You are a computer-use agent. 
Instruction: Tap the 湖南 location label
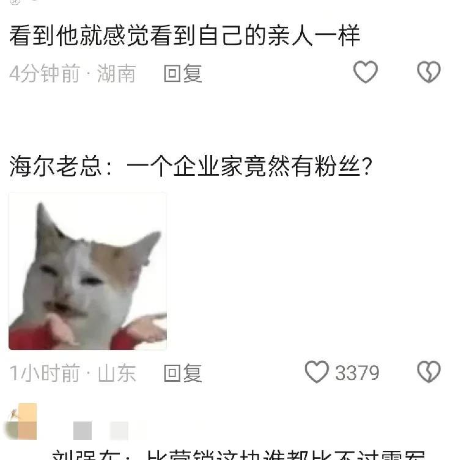coord(117,73)
